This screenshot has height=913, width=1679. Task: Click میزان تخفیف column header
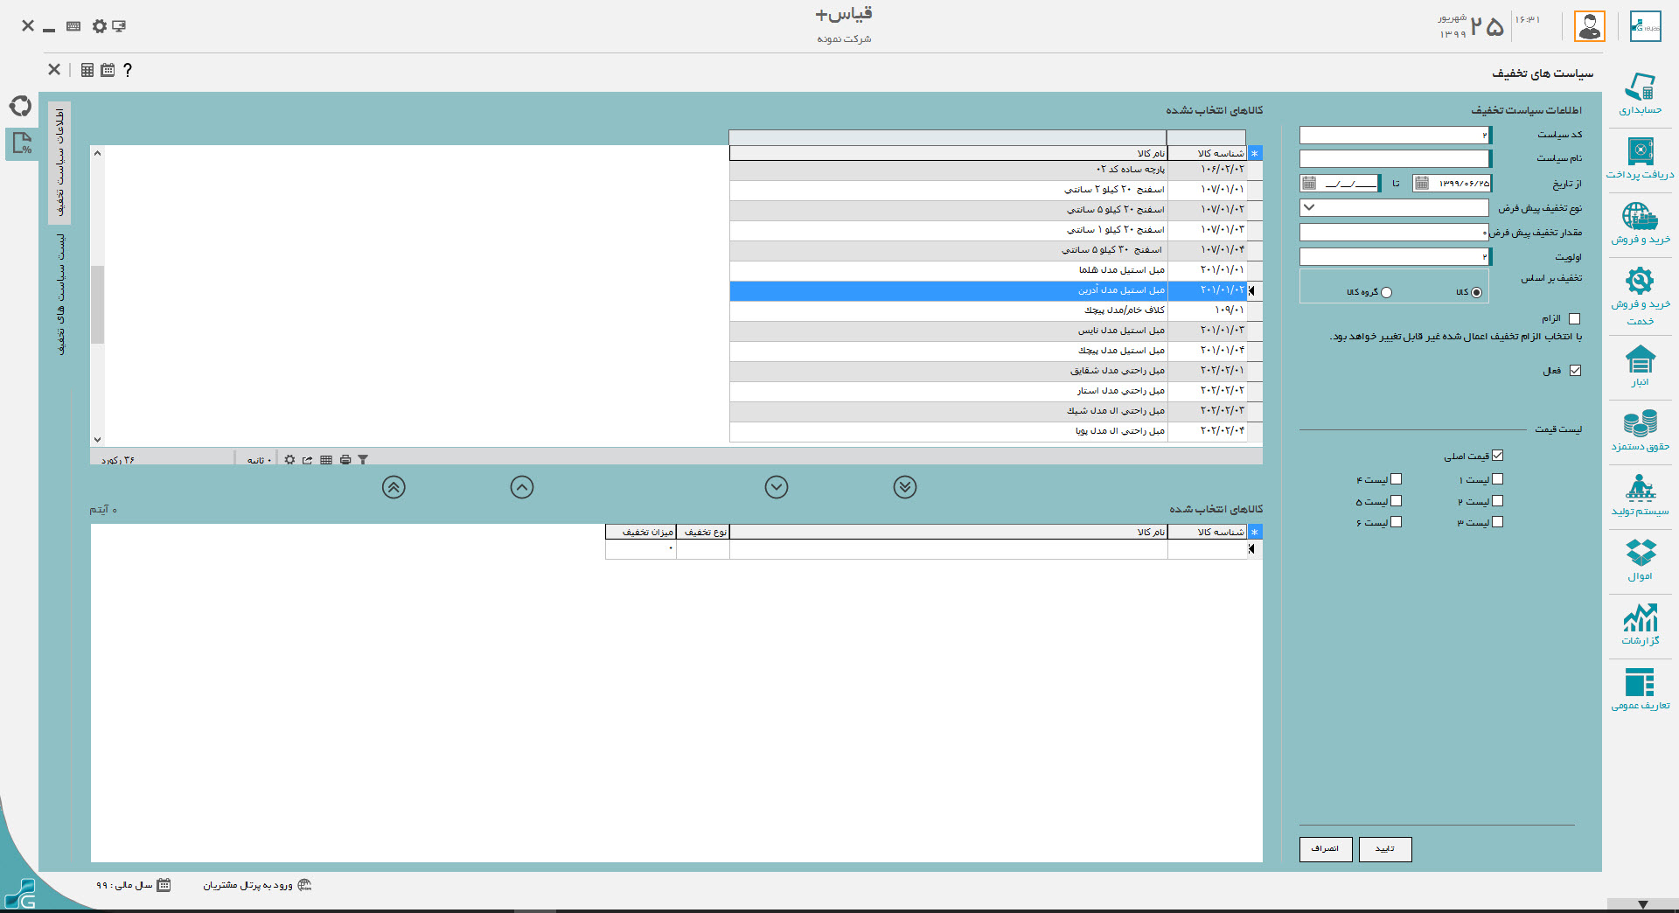point(641,533)
